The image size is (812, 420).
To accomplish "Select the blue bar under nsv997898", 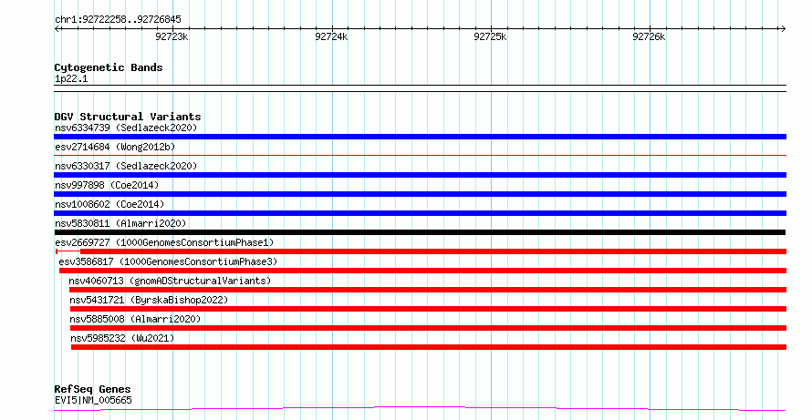I will pyautogui.click(x=420, y=194).
